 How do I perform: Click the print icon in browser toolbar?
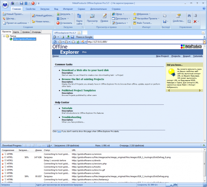click(62, 37)
